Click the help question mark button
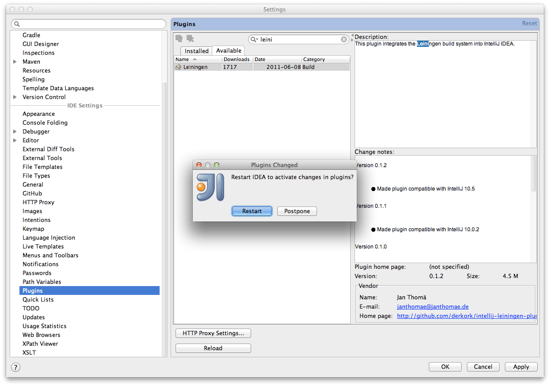 (15, 367)
